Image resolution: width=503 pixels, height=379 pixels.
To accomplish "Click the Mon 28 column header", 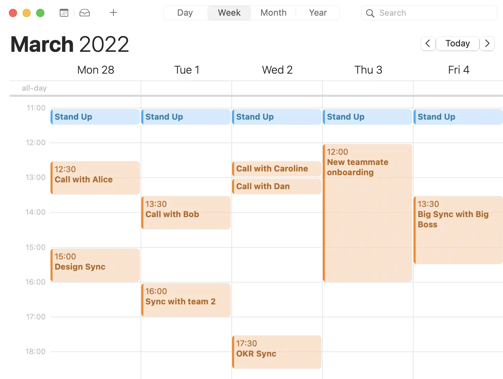I will [x=96, y=70].
